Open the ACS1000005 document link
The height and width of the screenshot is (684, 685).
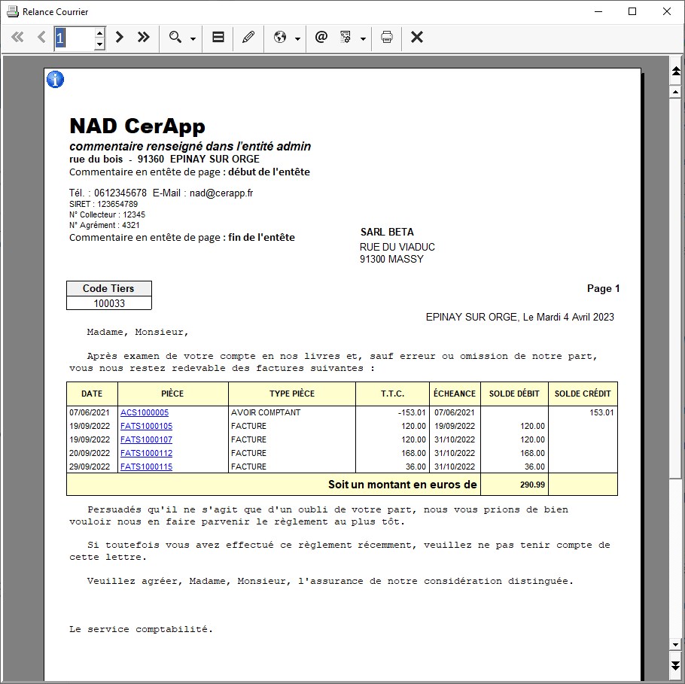[145, 412]
